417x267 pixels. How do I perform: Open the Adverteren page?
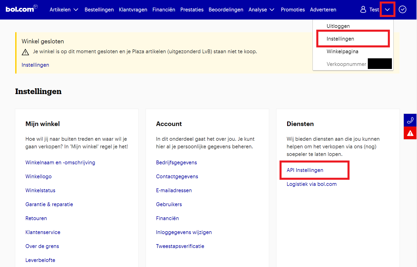pos(323,10)
